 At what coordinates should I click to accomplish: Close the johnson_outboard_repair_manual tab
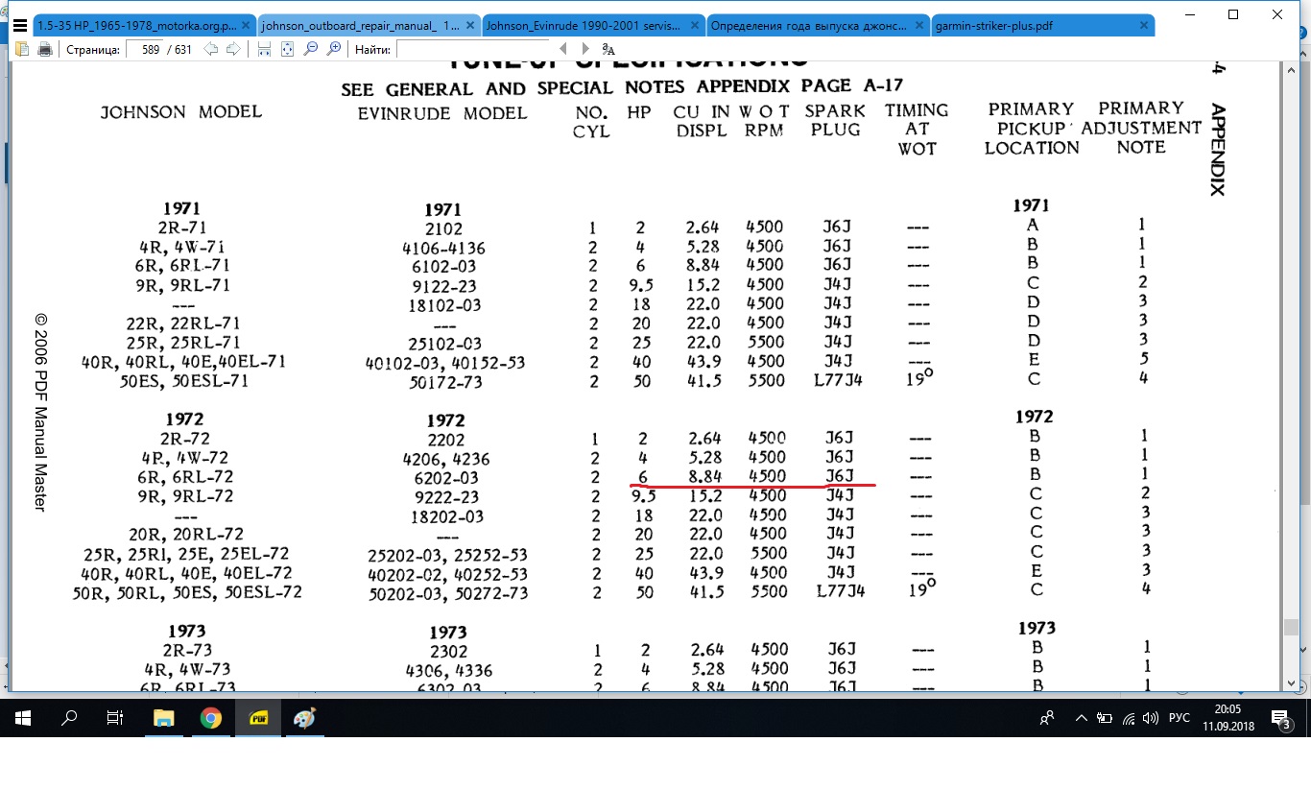[469, 26]
